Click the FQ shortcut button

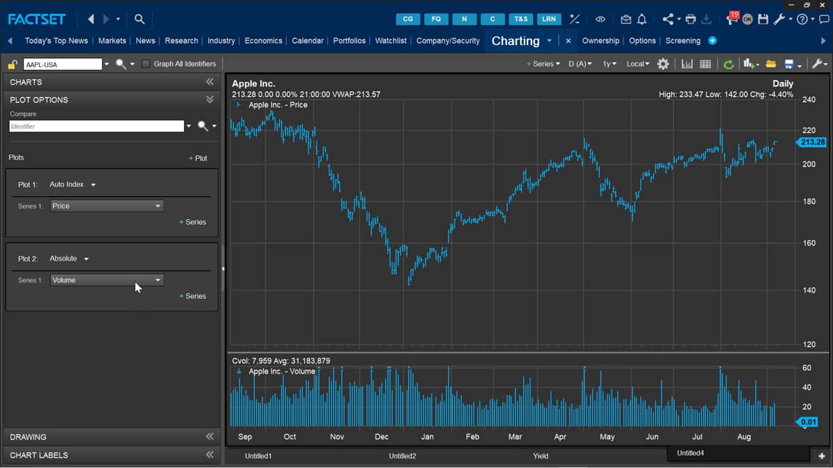[437, 19]
